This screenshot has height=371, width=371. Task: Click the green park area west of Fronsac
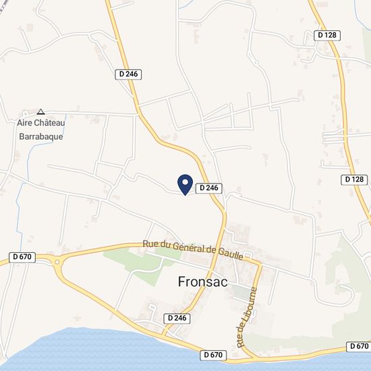[x=140, y=264]
